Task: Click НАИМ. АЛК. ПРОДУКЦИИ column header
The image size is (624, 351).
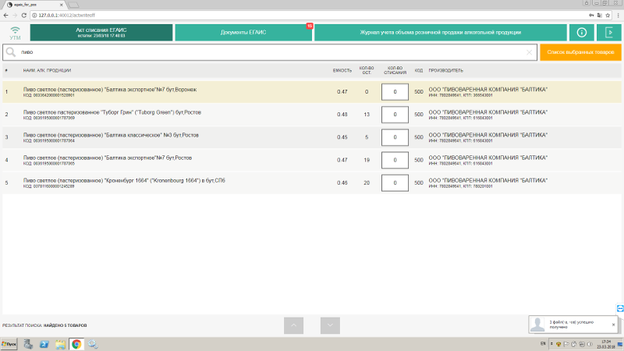Action: tap(47, 70)
